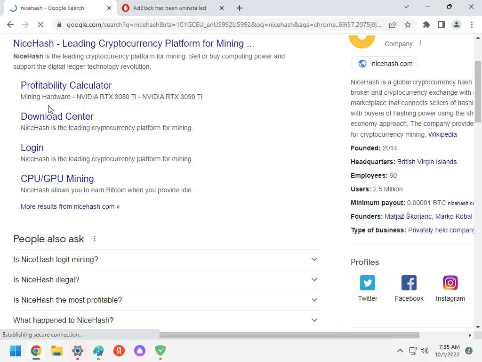Open the Download Center link

click(x=57, y=116)
